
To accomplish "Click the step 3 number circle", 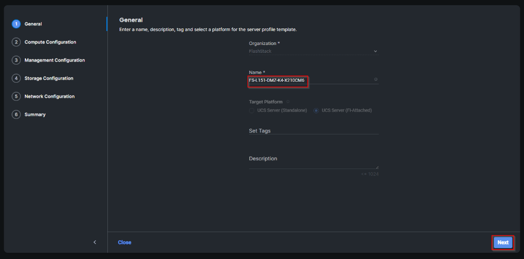I will click(x=16, y=60).
